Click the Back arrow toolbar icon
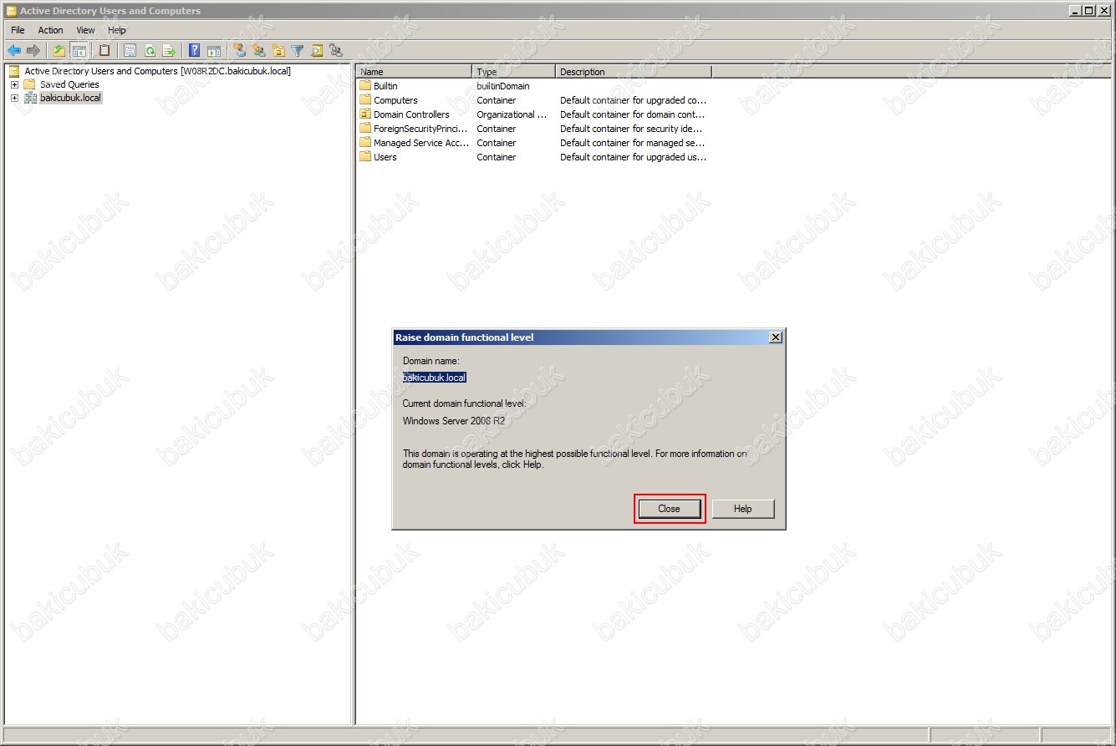The height and width of the screenshot is (746, 1116). coord(14,51)
